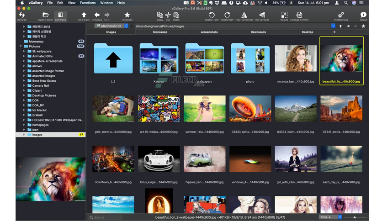The height and width of the screenshot is (221, 382).
Task: Click path bar back triangle
Action: (348, 26)
